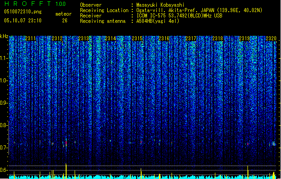Viewport: 281px width, 179px height.
Task: Click the yellow signal spike near 2319
Action: [248, 172]
